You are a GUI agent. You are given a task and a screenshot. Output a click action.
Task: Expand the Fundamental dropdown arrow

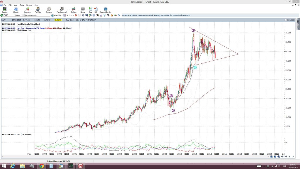(69, 10)
